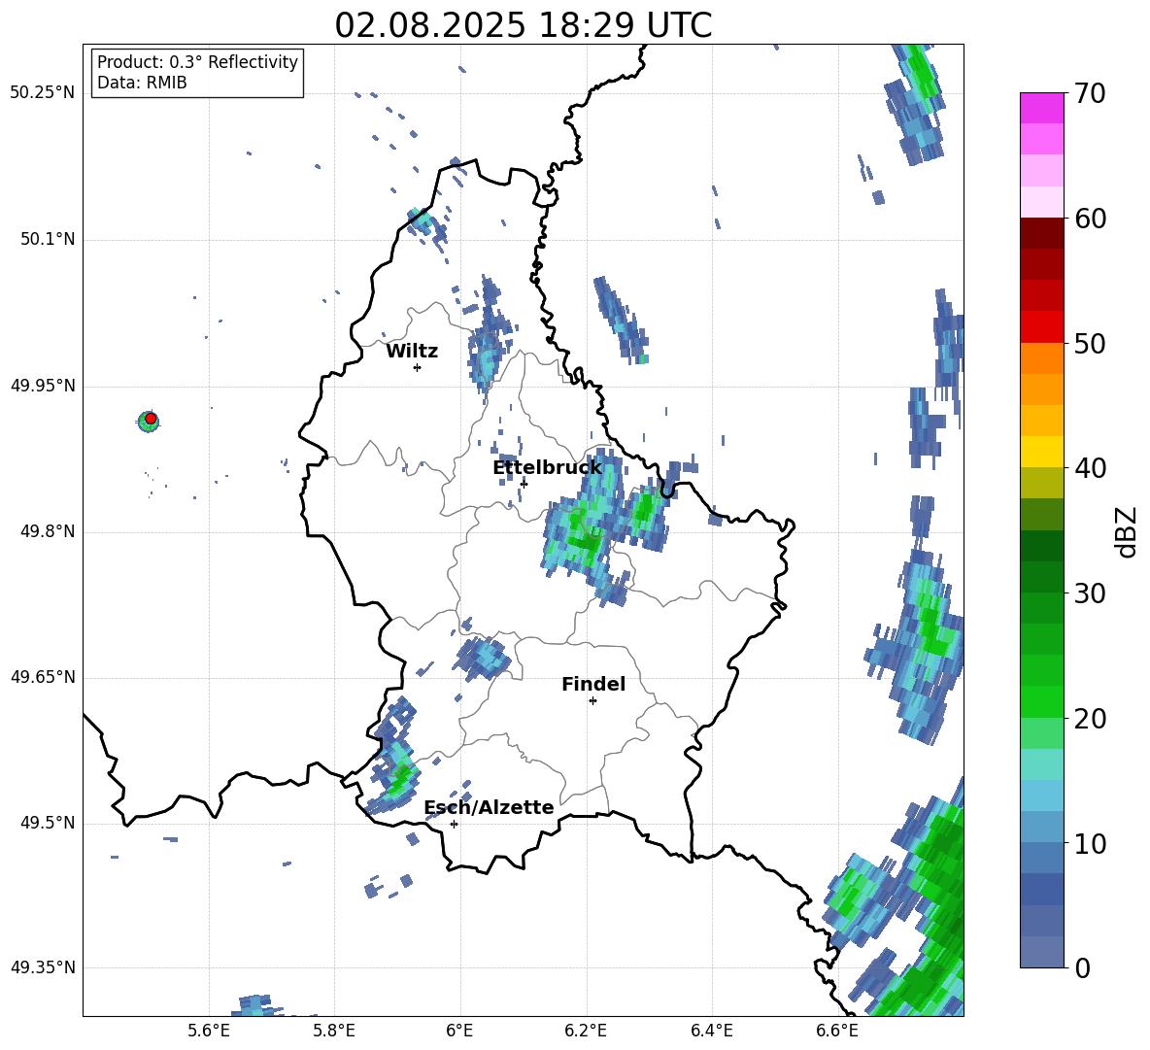1150x1050 pixels.
Task: Click the plus marker below Esch/Alzette
Action: [454, 824]
